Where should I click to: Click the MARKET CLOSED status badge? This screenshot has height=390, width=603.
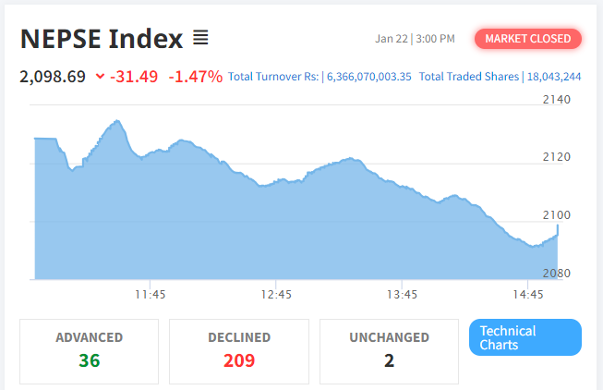click(527, 39)
